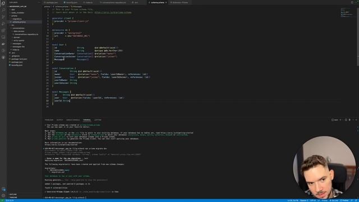
Task: Click the editor minimap
Action: pos(347,12)
